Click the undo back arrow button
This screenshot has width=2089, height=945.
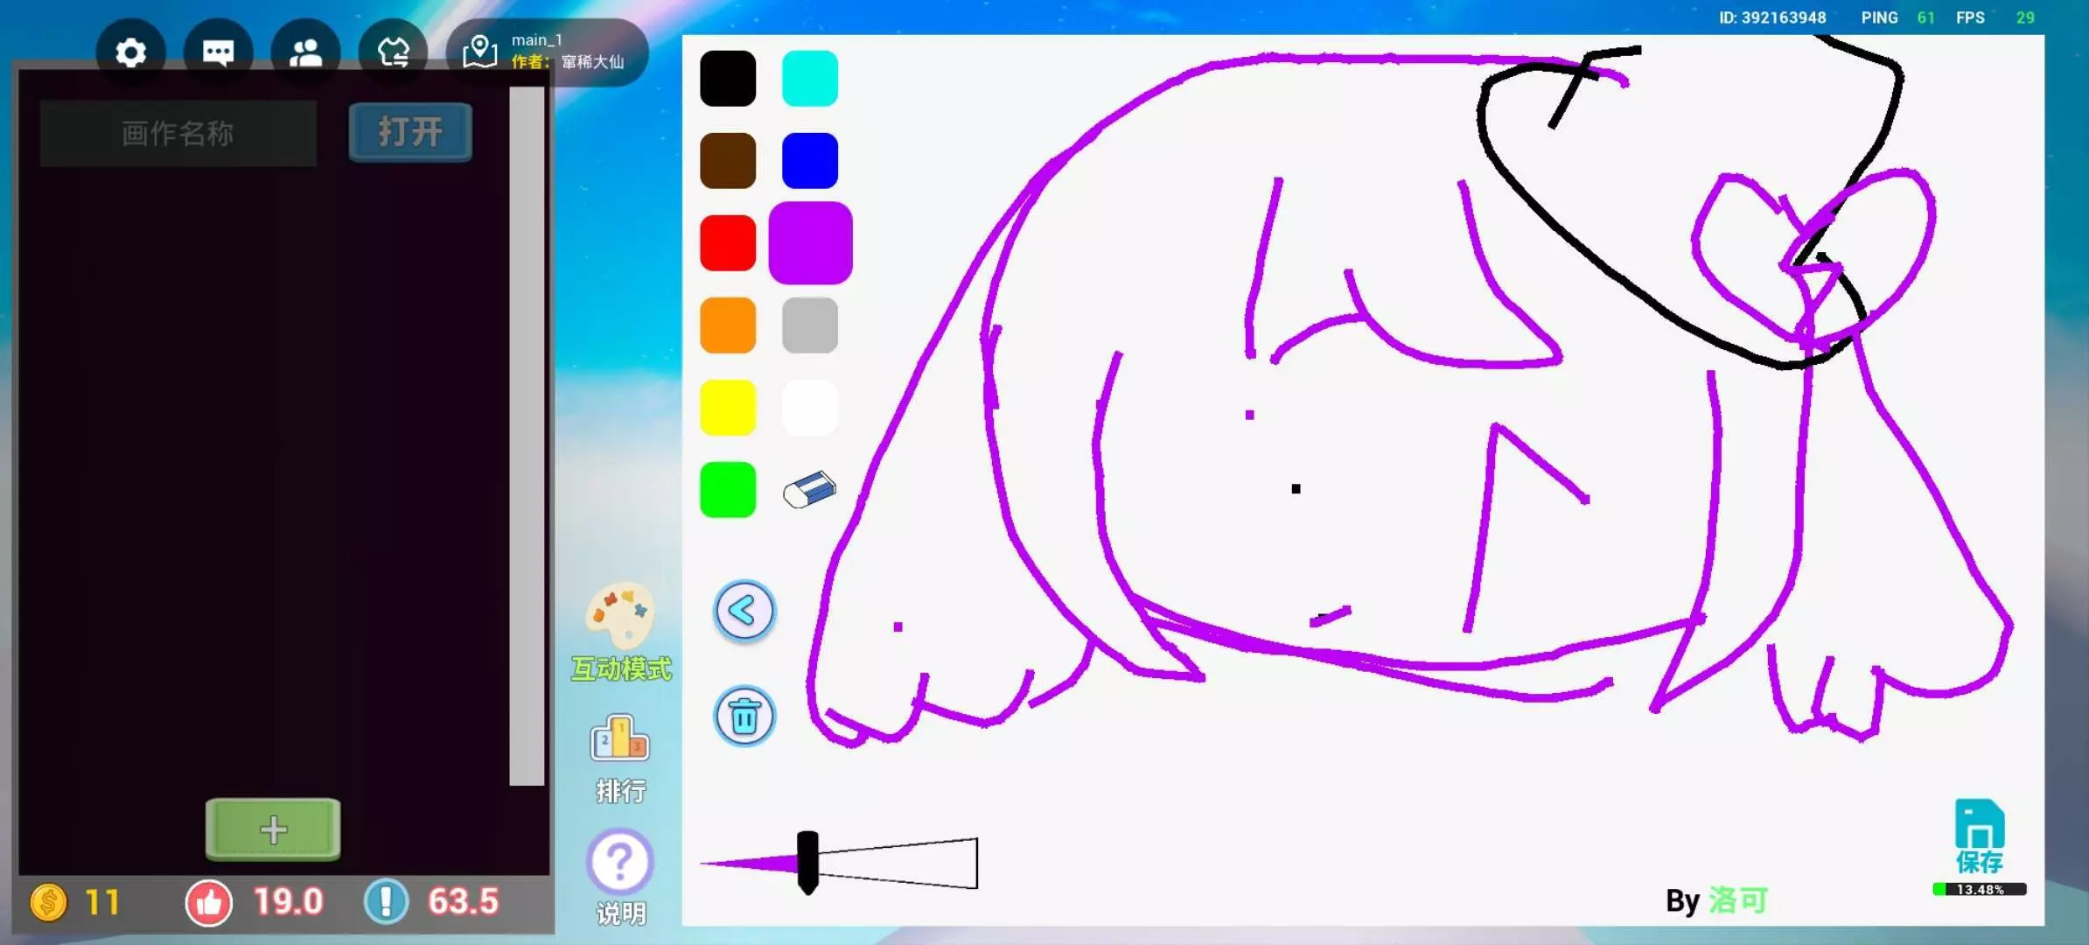(x=744, y=611)
